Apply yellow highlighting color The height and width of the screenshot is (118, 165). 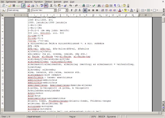[126, 10]
